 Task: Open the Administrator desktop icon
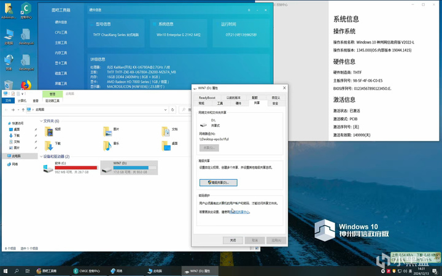pos(9,10)
